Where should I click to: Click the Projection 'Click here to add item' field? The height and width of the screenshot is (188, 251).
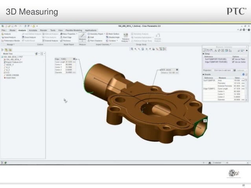pos(222,70)
